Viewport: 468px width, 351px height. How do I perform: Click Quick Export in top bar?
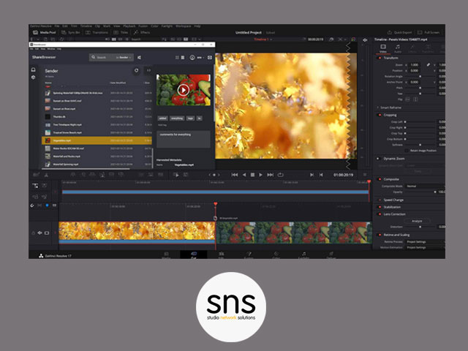tap(399, 32)
